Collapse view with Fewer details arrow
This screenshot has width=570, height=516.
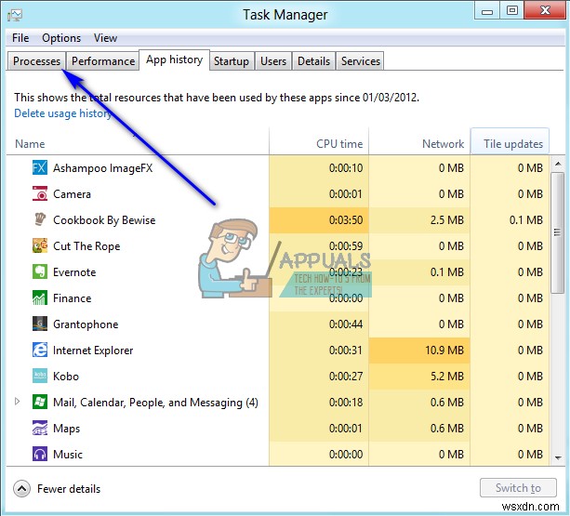click(21, 489)
